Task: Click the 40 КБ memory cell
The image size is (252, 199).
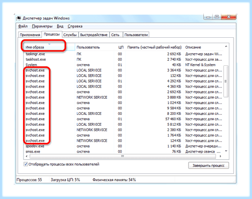Action: pyautogui.click(x=176, y=65)
